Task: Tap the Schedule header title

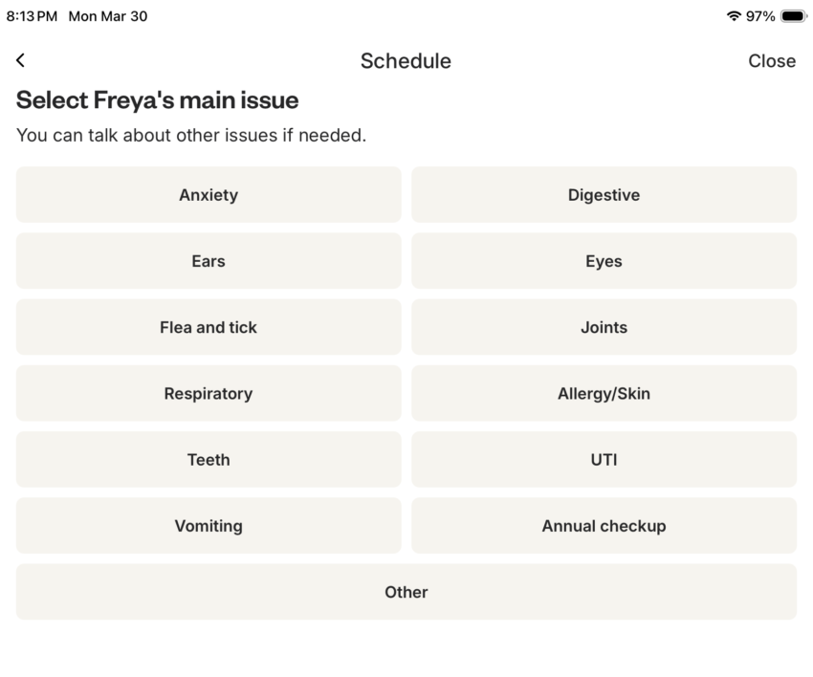Action: coord(406,61)
